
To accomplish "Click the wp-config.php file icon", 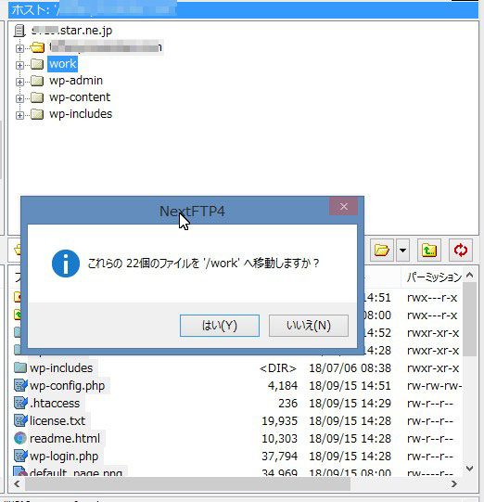I will click(x=20, y=385).
